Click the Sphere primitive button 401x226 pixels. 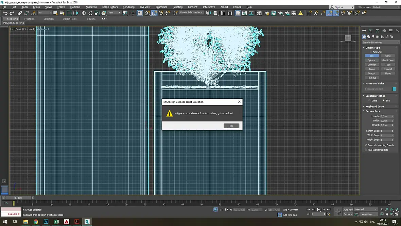coord(371,60)
